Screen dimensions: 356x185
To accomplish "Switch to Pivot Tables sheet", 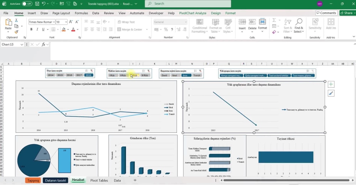I will pyautogui.click(x=99, y=180).
